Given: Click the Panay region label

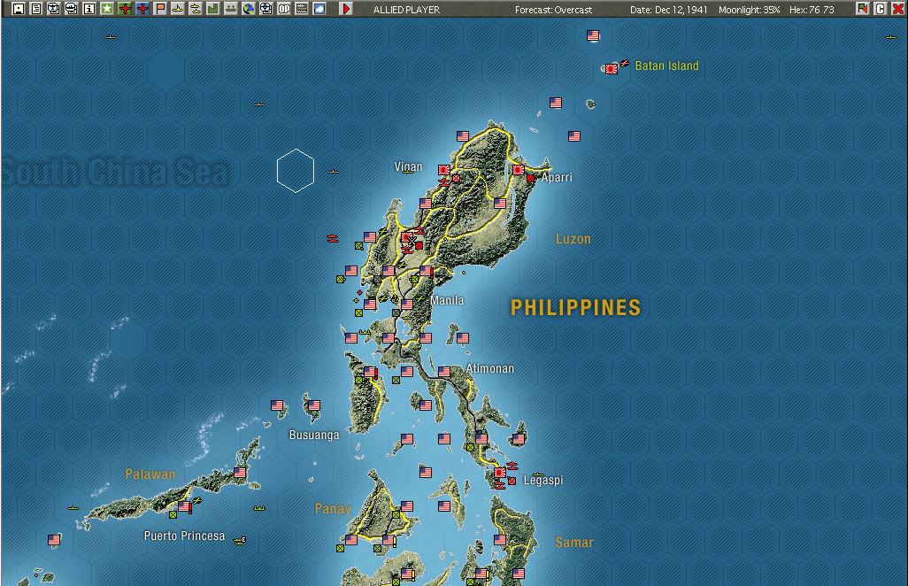Looking at the screenshot, I should point(333,509).
